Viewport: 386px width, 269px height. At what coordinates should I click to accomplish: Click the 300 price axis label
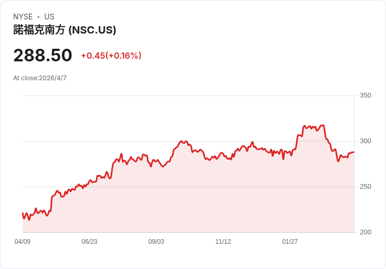click(x=366, y=141)
